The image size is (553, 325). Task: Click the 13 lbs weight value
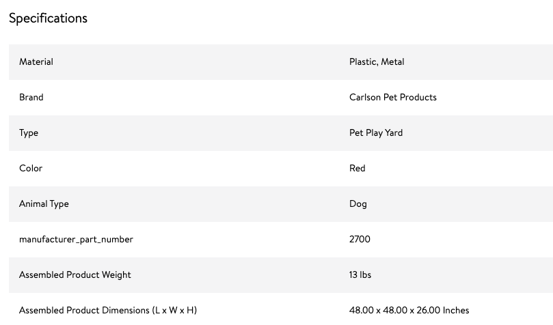click(360, 275)
